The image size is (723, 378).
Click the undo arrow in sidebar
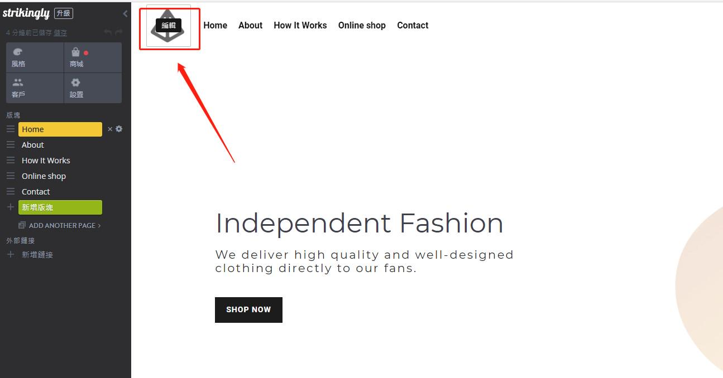[108, 33]
